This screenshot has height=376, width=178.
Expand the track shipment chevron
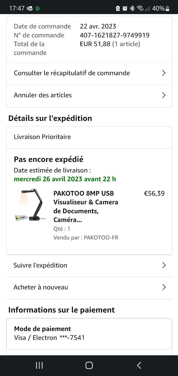(x=164, y=265)
